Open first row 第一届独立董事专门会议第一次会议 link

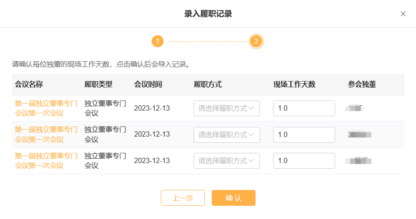tap(46, 108)
